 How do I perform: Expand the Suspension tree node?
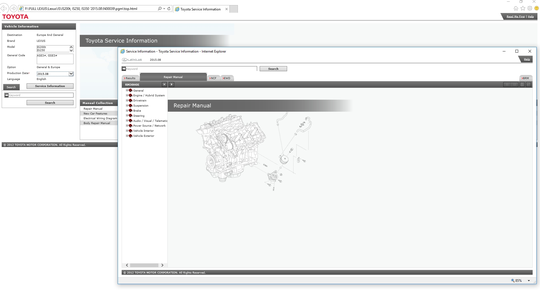pos(127,105)
